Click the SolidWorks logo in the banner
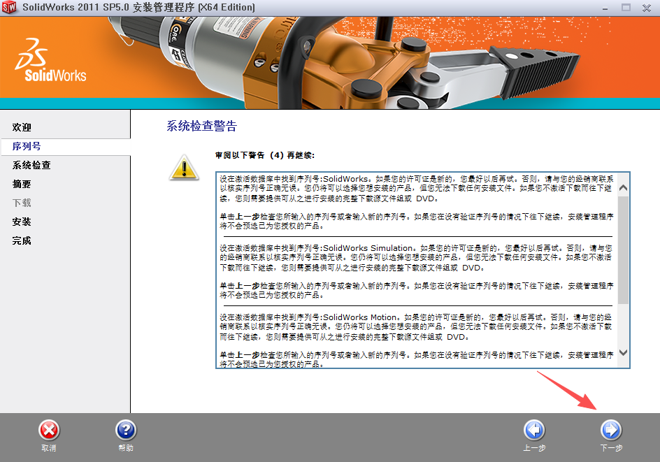The image size is (660, 462). [x=50, y=63]
